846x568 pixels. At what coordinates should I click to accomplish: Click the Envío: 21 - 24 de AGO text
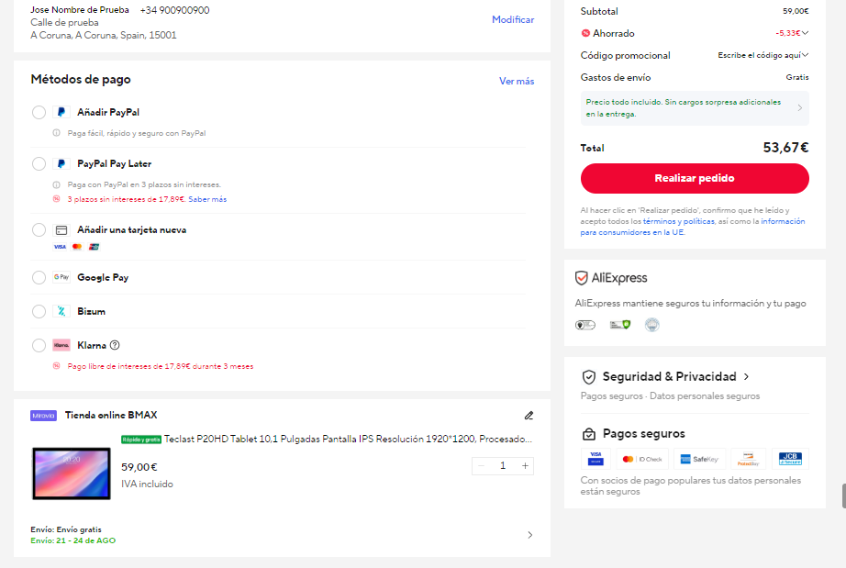click(72, 540)
